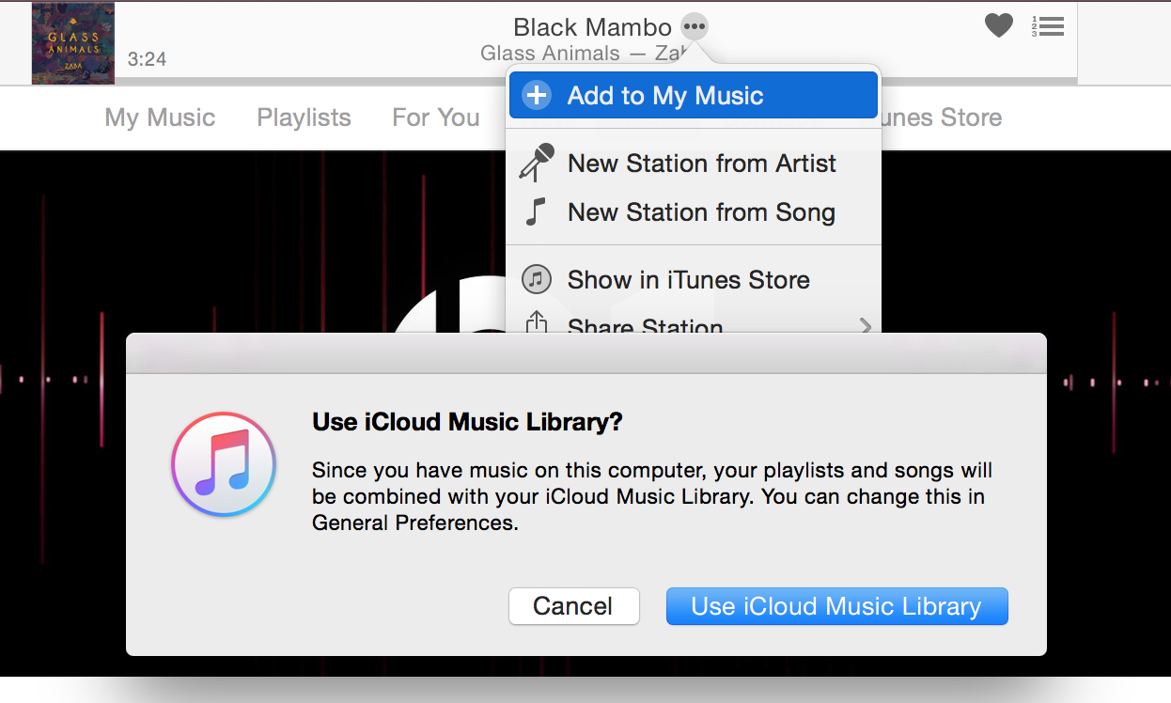Click the Glass Animals album artwork

(73, 43)
